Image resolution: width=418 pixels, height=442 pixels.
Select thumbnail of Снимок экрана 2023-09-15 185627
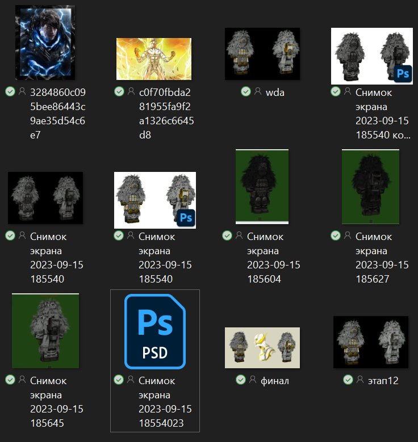371,187
